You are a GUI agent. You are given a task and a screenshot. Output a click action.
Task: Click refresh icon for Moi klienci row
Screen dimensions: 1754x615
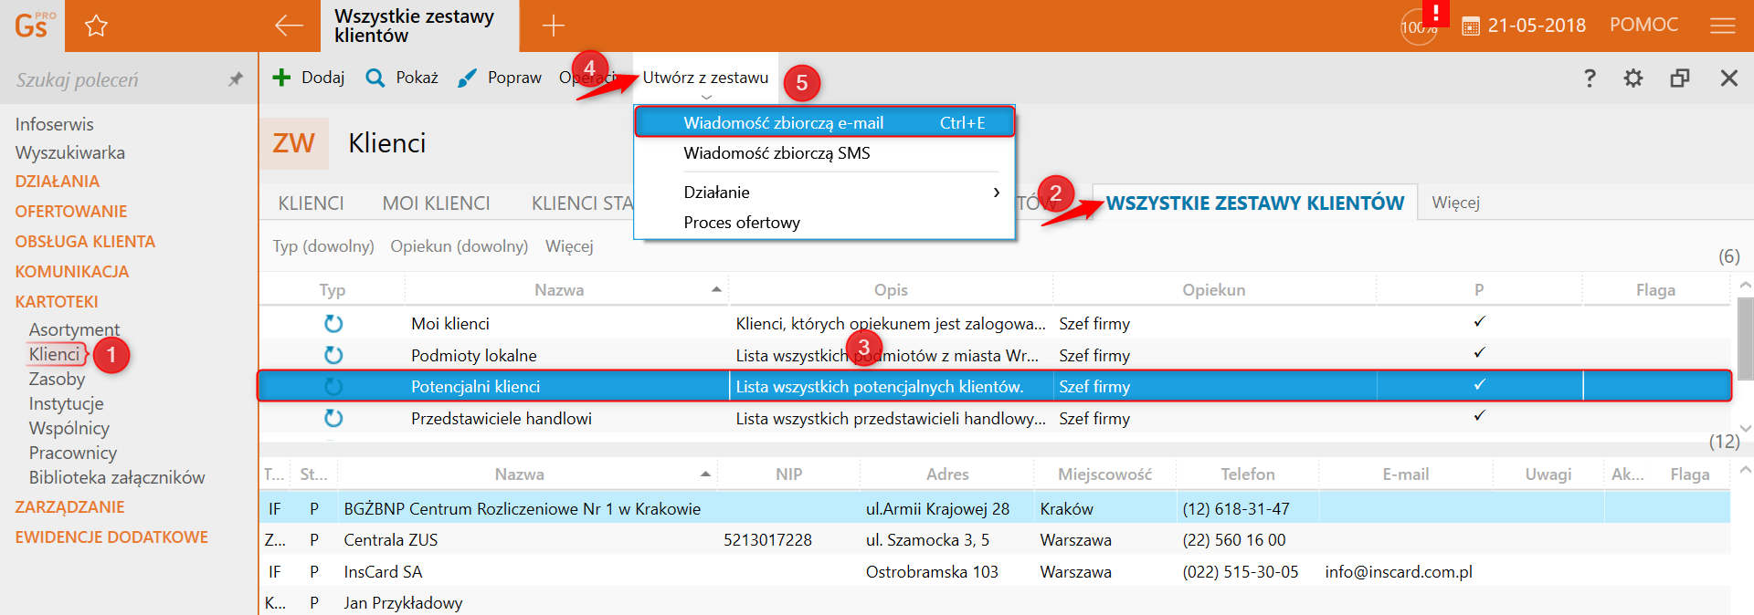pos(333,323)
